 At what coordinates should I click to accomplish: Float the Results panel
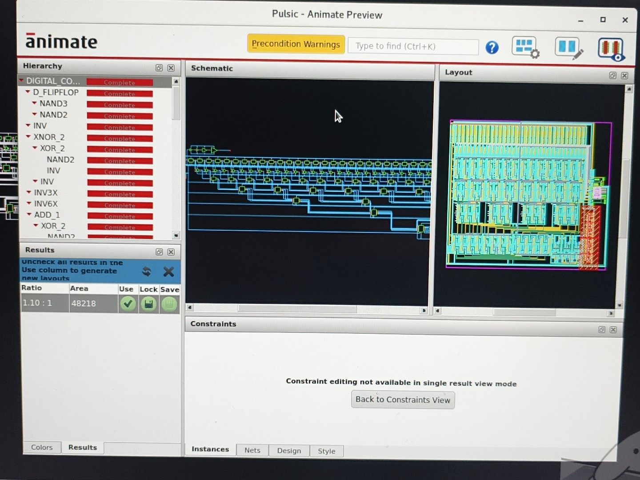[159, 252]
